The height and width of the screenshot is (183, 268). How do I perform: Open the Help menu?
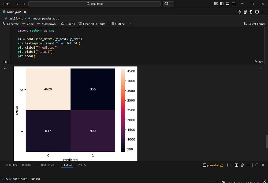pos(6,4)
